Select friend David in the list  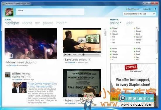pos(115,57)
